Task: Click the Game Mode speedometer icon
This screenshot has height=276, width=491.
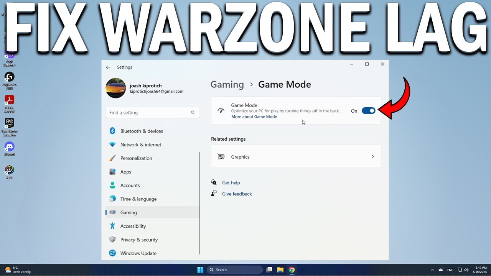Action: click(221, 110)
